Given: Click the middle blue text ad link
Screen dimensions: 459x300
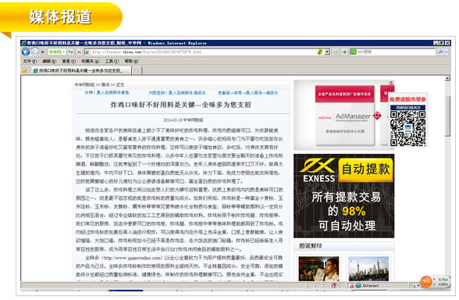Looking at the screenshot, I should pos(177,92).
